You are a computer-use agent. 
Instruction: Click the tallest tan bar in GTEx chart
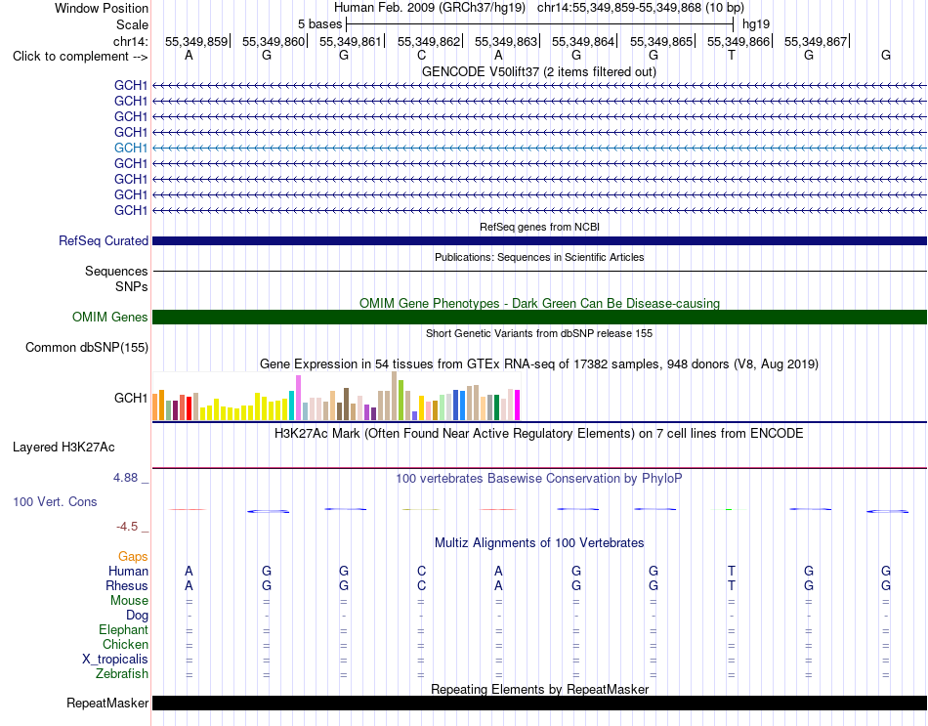pos(395,396)
